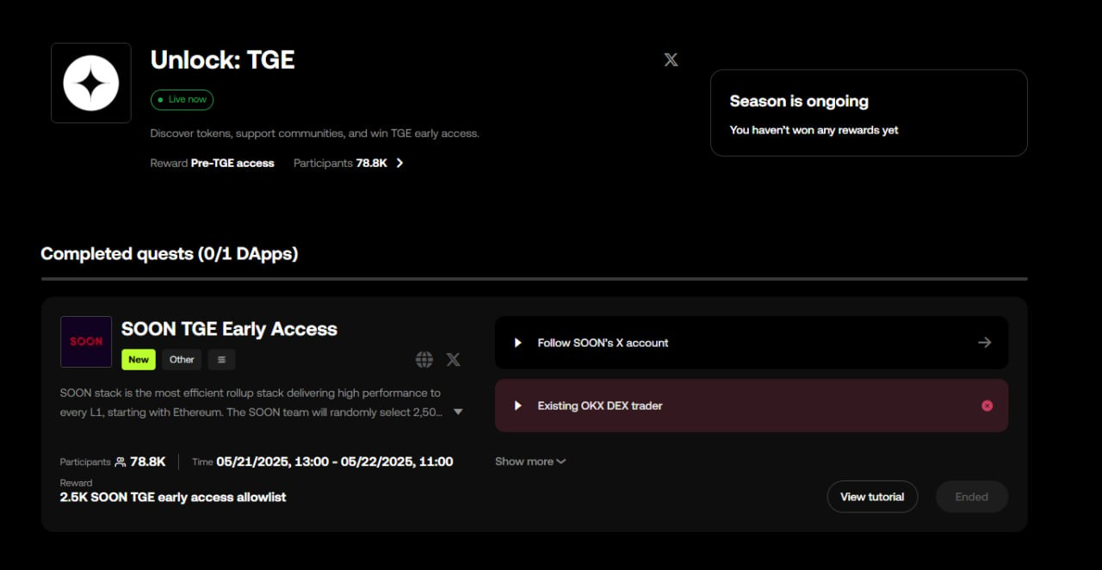Click the You haven't won any rewards yet text
This screenshot has width=1102, height=570.
coord(814,130)
